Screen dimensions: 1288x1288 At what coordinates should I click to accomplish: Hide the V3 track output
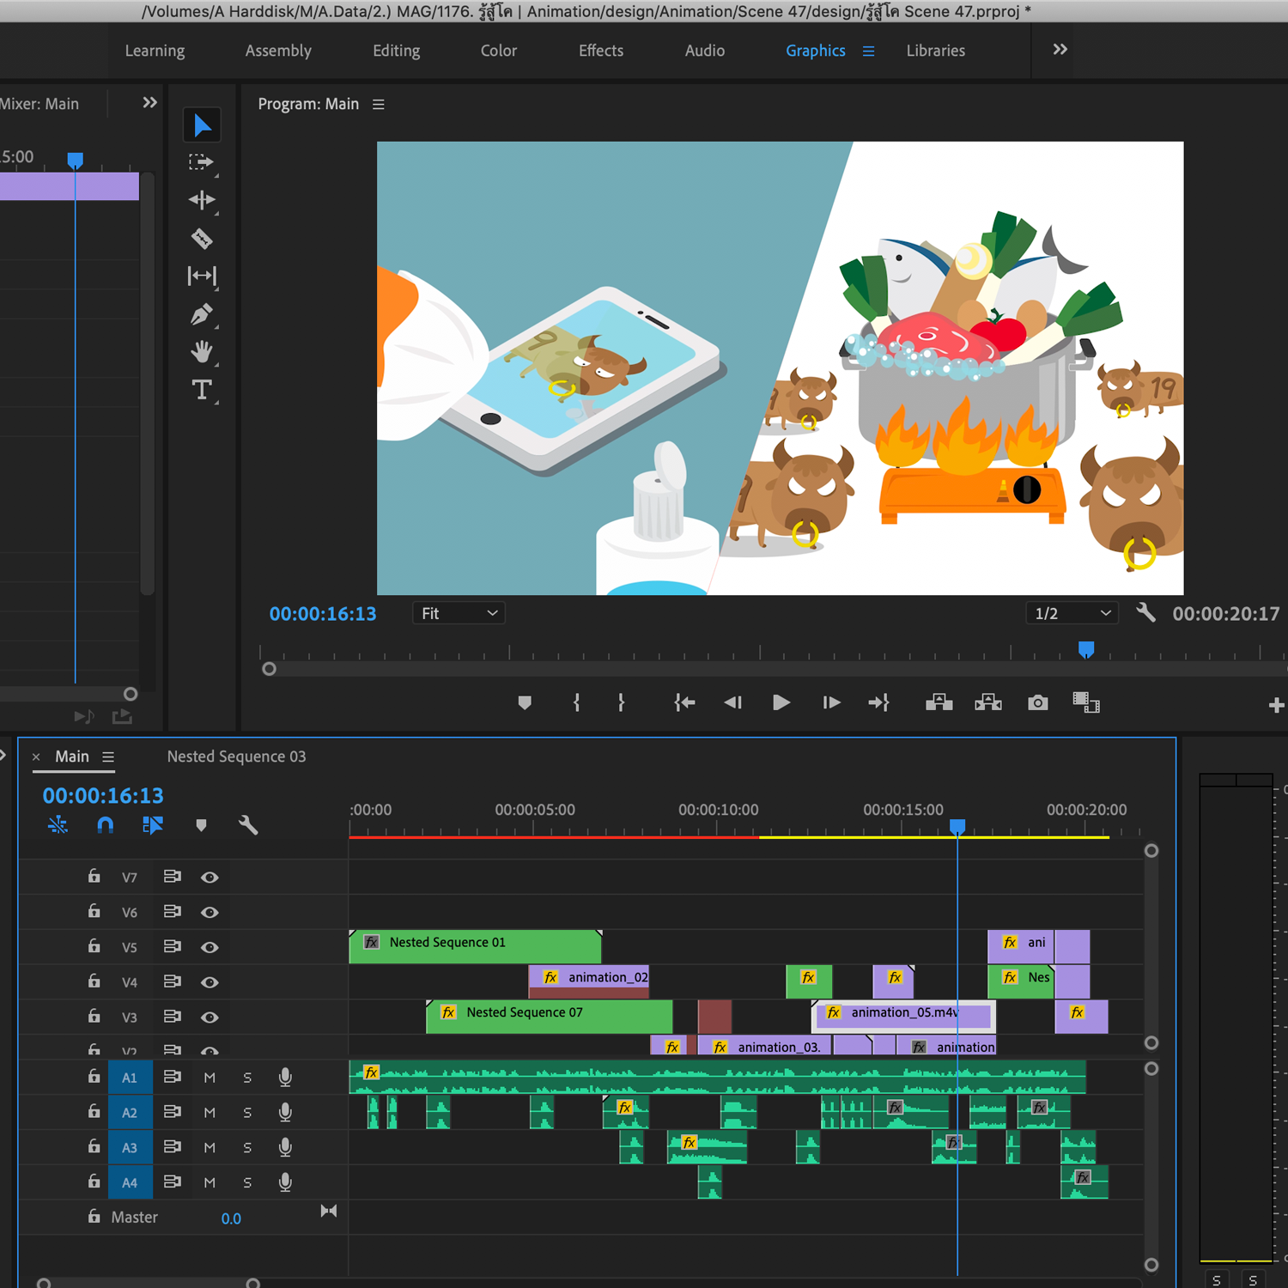point(210,1018)
